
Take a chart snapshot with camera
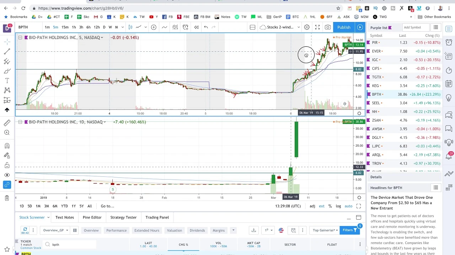coord(328,27)
